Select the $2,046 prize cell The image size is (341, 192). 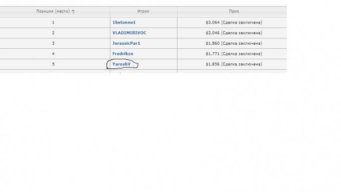[232, 33]
